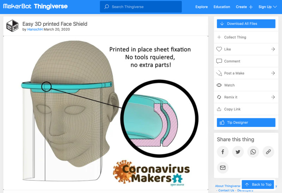Click the download arrow icon
The width and height of the screenshot is (282, 193).
[222, 24]
